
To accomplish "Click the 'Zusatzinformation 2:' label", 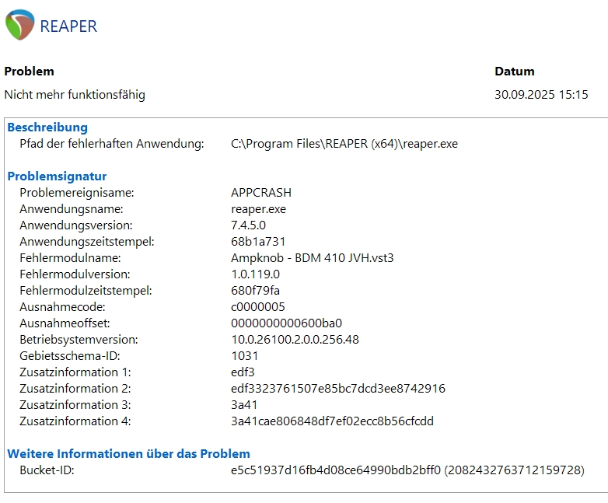I will [x=75, y=388].
